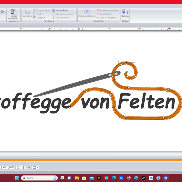Image resolution: width=182 pixels, height=182 pixels.
Task: Click the Senden icon in Sticken group
Action: click(x=125, y=12)
